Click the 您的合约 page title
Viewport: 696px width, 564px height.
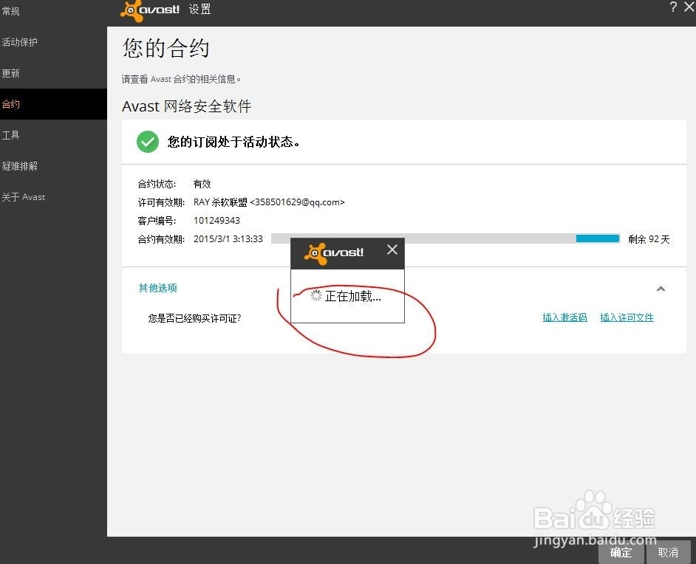pos(166,48)
